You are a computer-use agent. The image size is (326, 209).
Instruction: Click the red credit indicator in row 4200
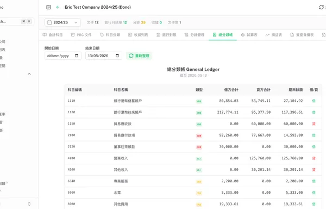(314, 170)
